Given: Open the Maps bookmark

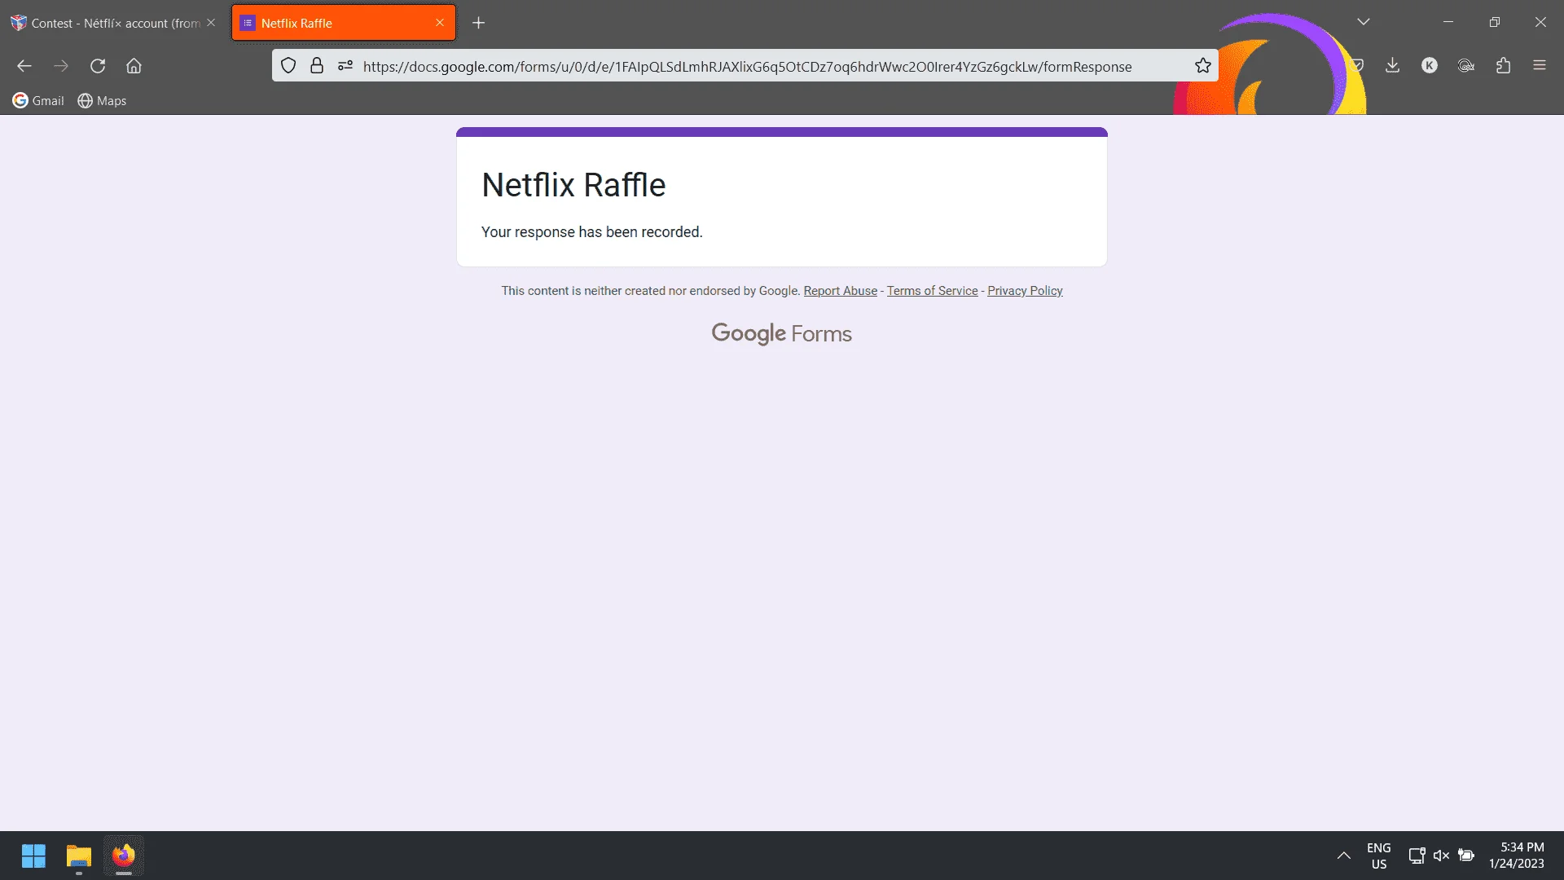Looking at the screenshot, I should point(102,101).
